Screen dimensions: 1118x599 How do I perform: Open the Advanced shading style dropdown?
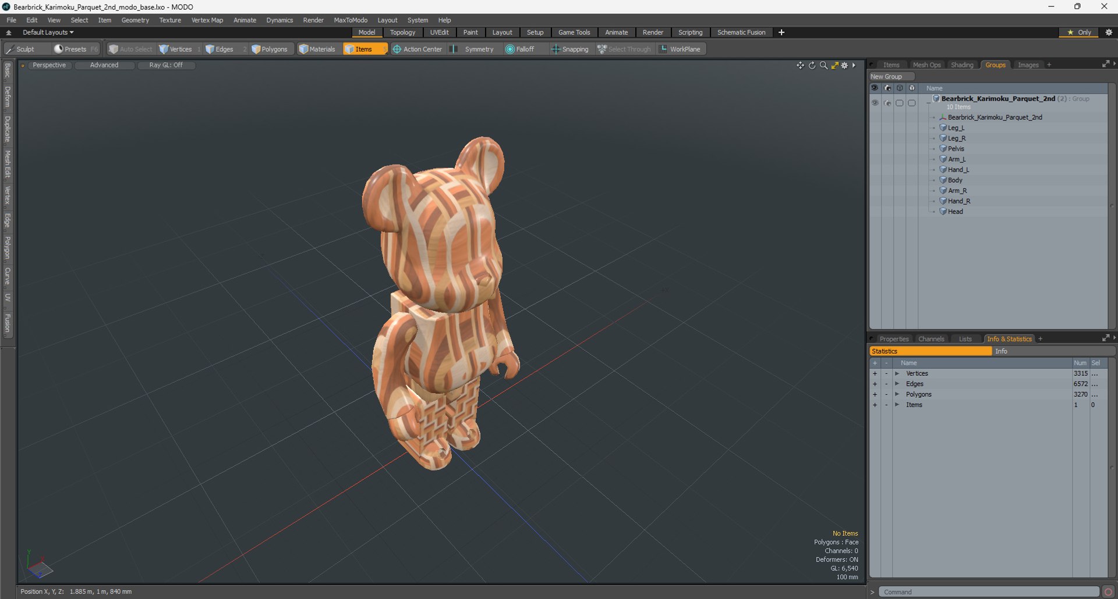[x=104, y=65]
